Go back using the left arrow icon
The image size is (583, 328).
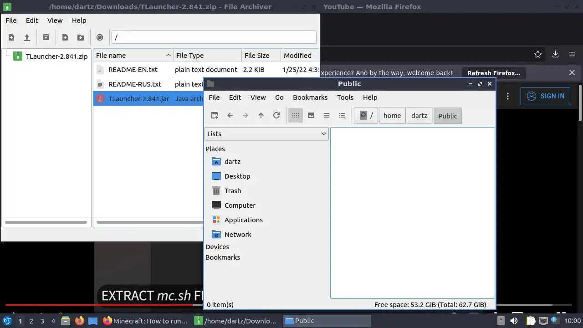(230, 115)
